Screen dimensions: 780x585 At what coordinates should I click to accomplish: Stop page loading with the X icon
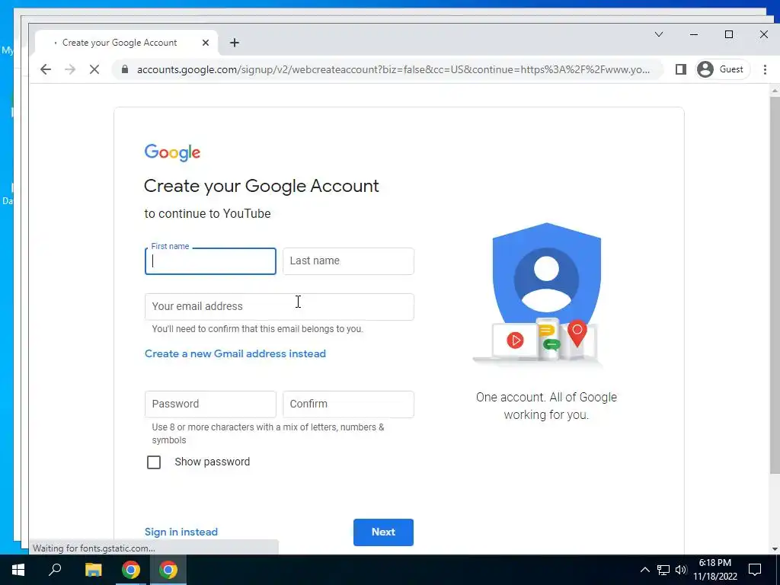click(94, 69)
